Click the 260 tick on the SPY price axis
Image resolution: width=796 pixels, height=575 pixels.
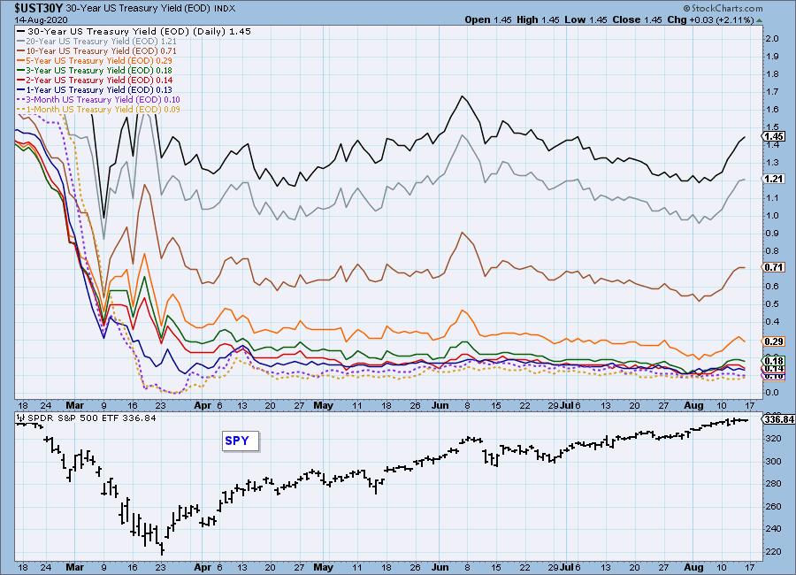point(773,506)
